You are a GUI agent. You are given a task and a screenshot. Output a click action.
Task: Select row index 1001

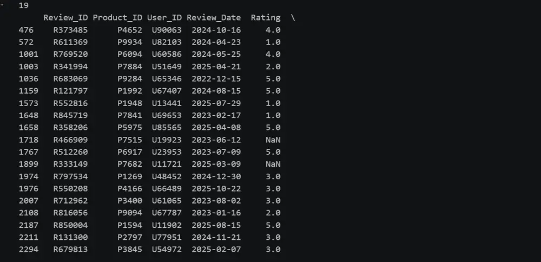[x=29, y=54]
